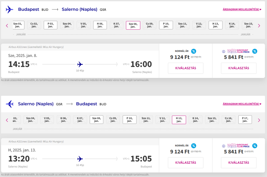Click the return airplane icon beside Salerno
This screenshot has height=177, width=267.
click(x=10, y=104)
